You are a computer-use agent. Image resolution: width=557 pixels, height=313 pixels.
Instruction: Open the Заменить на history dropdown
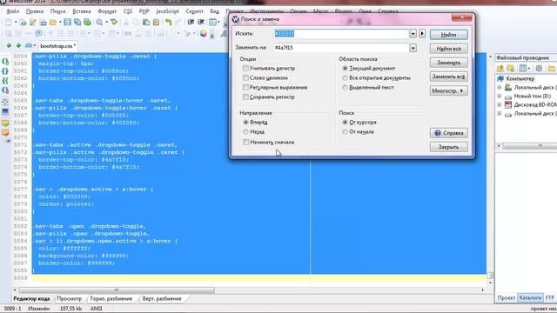(x=413, y=48)
